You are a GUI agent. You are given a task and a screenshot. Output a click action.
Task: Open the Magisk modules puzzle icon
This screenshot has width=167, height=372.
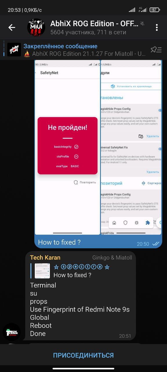click(148, 223)
